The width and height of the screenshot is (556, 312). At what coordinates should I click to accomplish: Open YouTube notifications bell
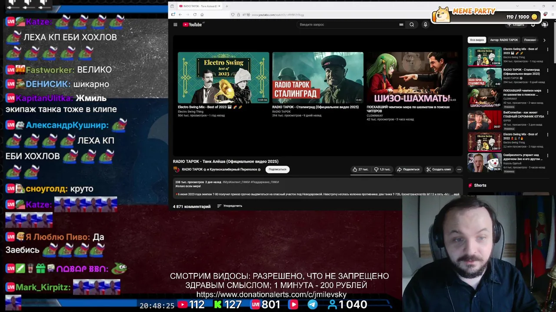pos(533,25)
